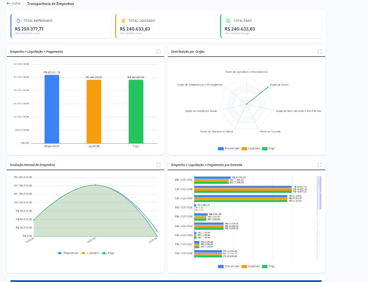This screenshot has height=282, width=368.
Task: Click the Total Empenhado document icon
Action: point(19,20)
